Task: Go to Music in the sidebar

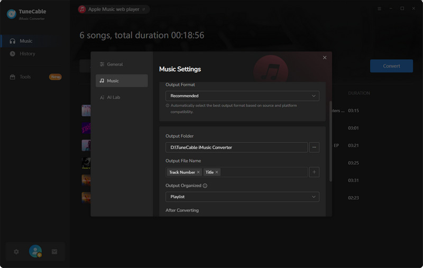Action: pyautogui.click(x=35, y=41)
